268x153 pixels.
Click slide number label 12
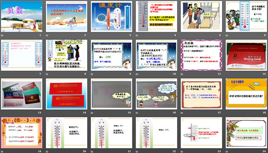(x=264, y=74)
